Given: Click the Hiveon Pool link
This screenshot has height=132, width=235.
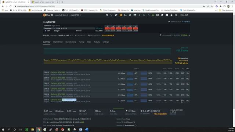Looking at the screenshot, I should point(184,58).
